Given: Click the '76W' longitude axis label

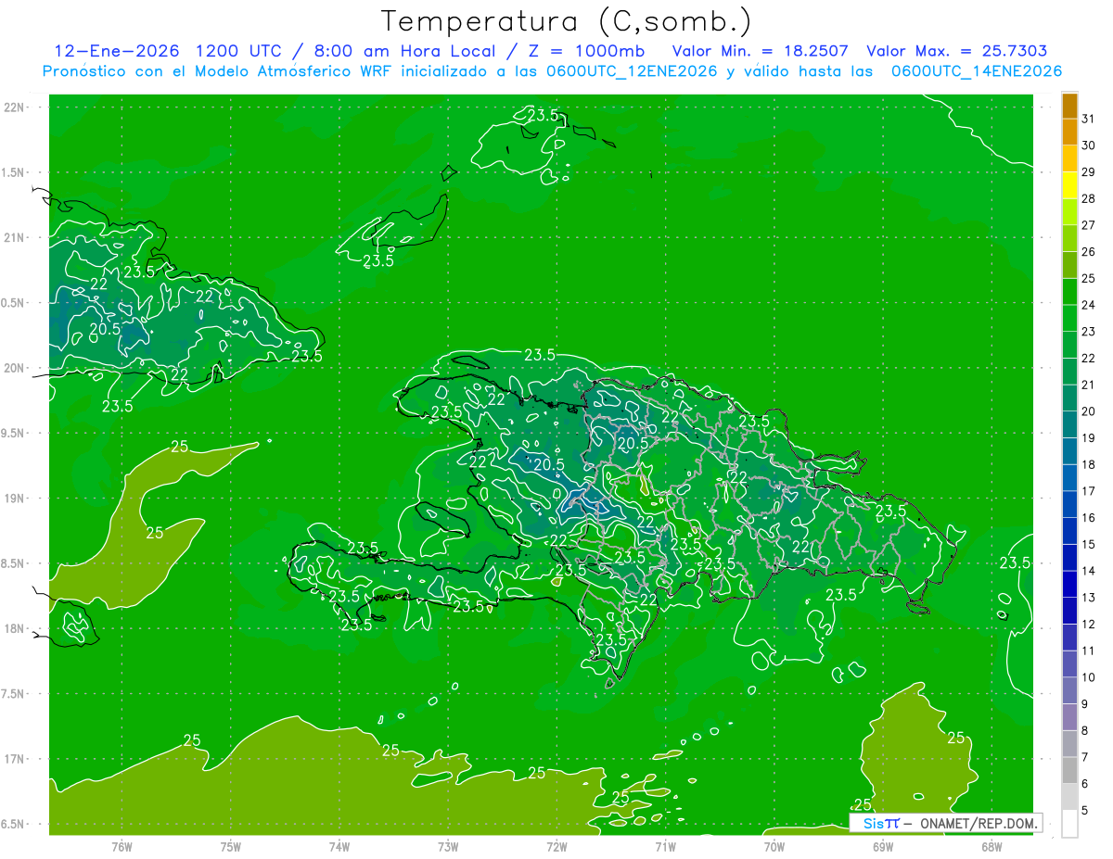Looking at the screenshot, I should pos(122,846).
